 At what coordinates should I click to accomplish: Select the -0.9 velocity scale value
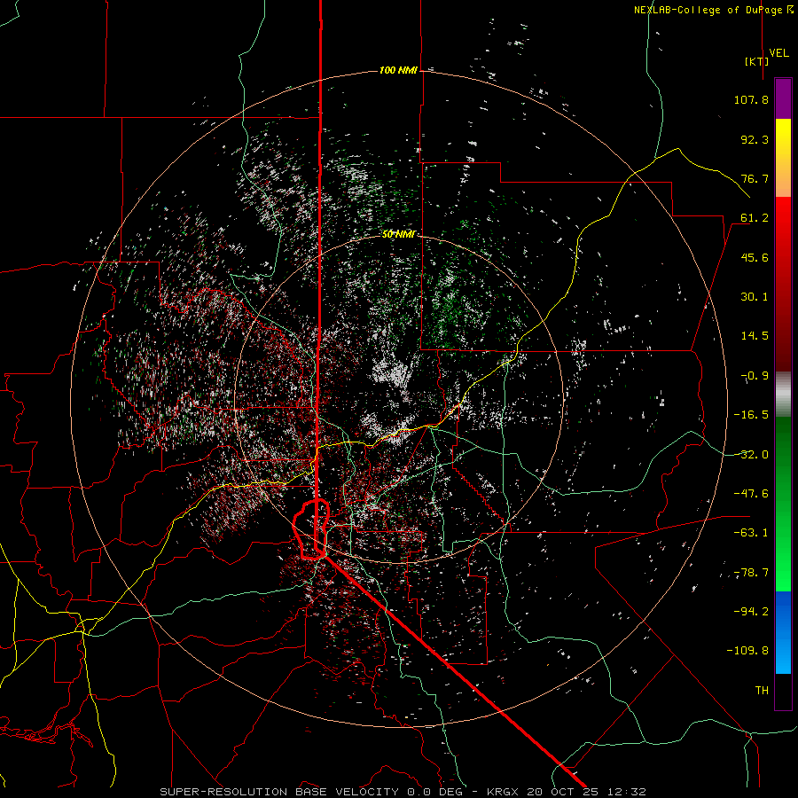pos(755,376)
